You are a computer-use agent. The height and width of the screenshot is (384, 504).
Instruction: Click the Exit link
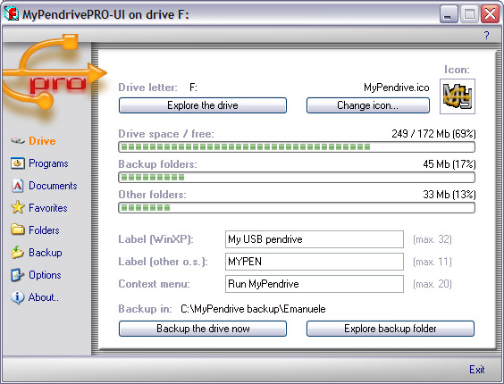coord(477,370)
